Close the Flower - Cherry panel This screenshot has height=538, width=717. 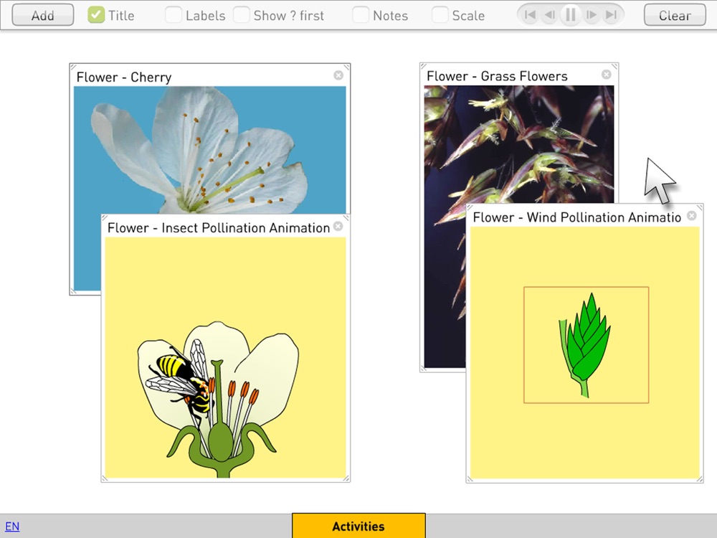(x=338, y=75)
